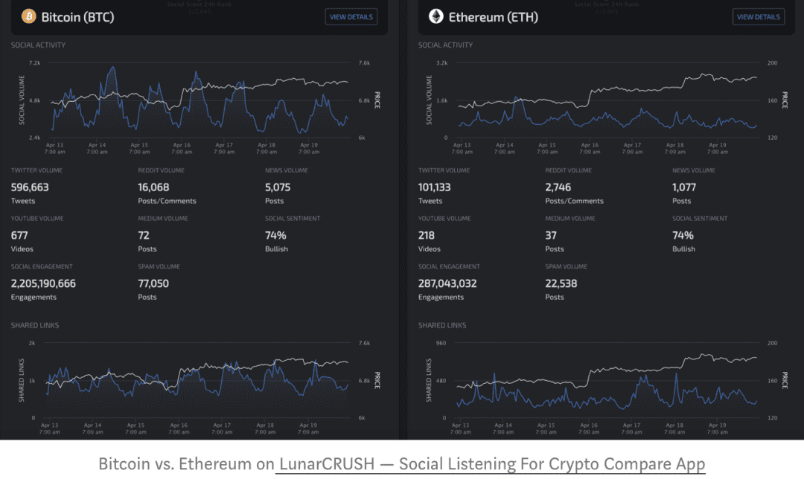Click Ethereum spam volume value 22,538
Viewport: 804px width, 479px height.
pyautogui.click(x=561, y=284)
